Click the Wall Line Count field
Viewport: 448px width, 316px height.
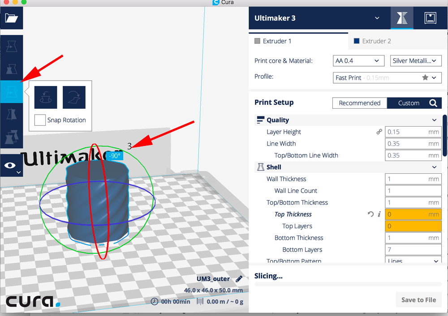point(413,191)
